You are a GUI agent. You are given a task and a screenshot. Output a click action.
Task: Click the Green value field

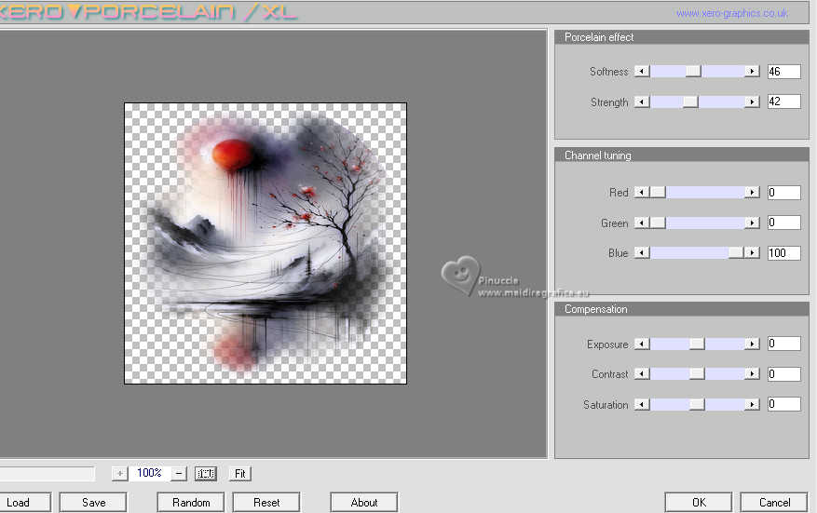pos(783,223)
